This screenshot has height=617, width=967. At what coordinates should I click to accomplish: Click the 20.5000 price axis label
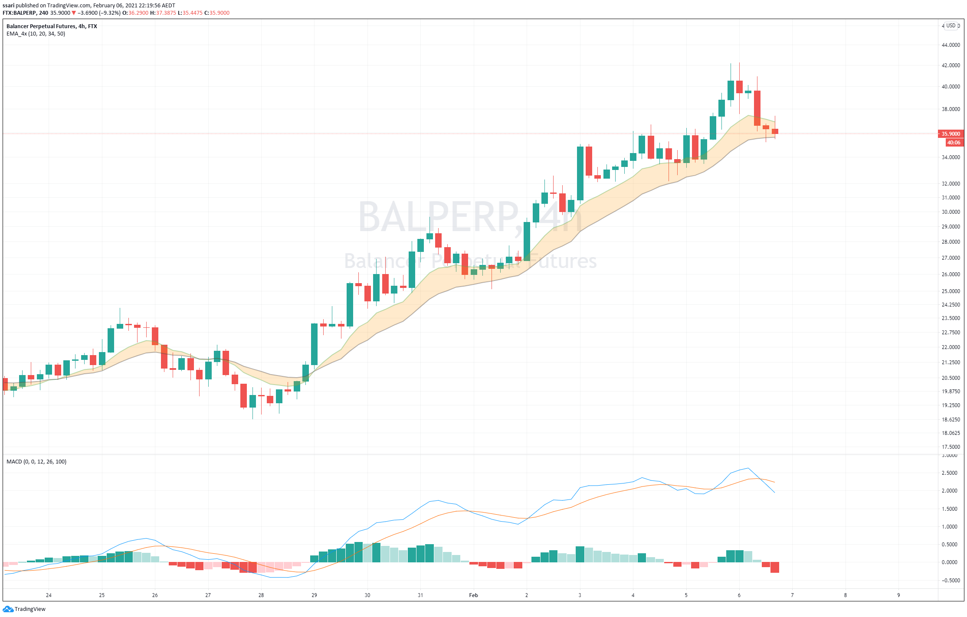(x=951, y=378)
